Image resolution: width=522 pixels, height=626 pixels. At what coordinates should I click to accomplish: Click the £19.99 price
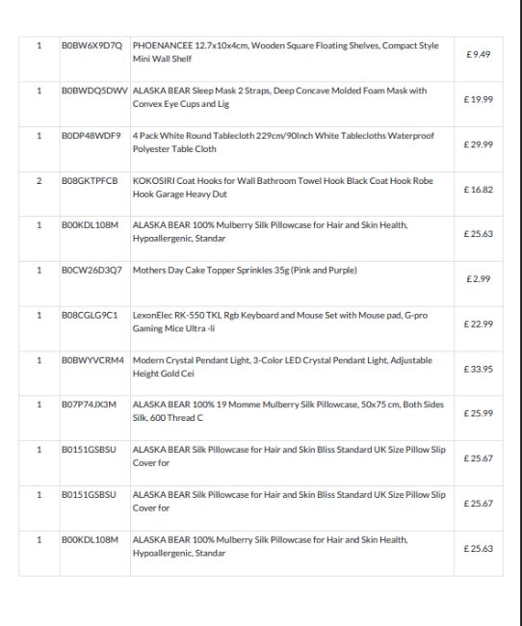(478, 99)
